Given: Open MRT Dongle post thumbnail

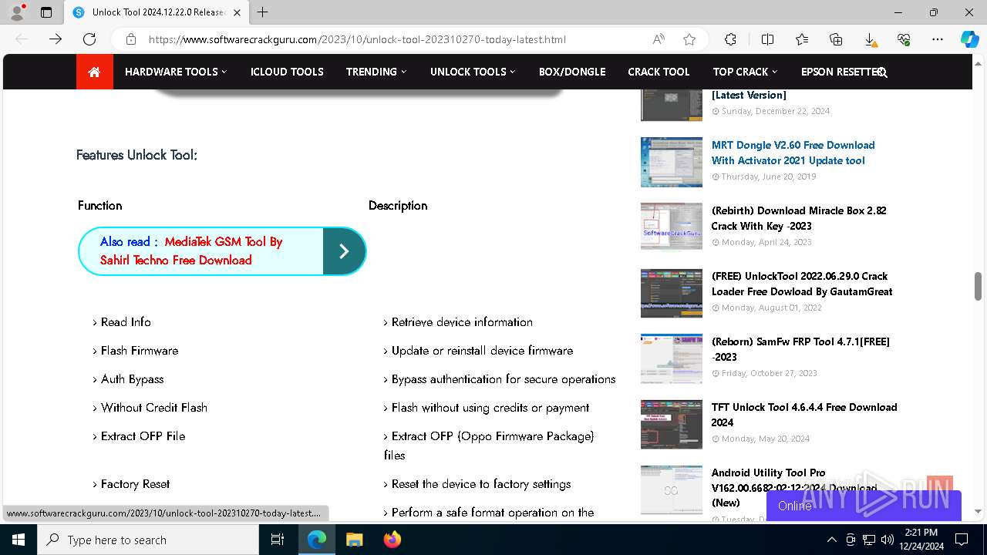Looking at the screenshot, I should (x=672, y=162).
